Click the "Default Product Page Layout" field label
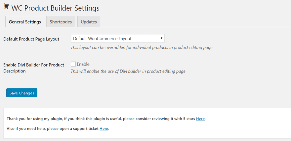The image size is (291, 141). pos(31,39)
